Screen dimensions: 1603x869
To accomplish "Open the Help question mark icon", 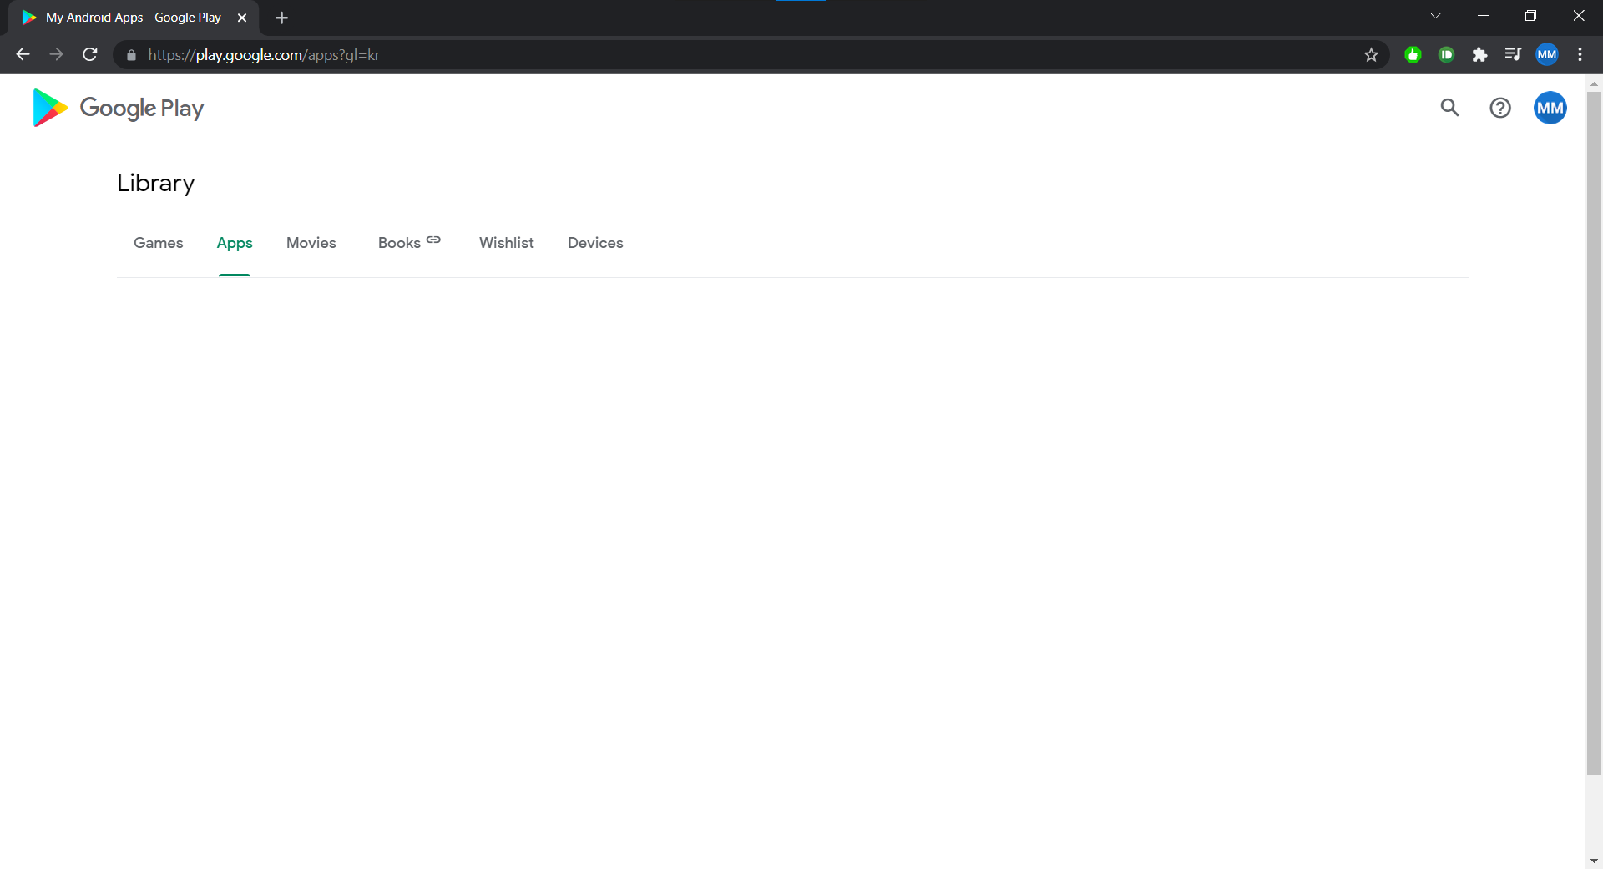I will [1500, 108].
